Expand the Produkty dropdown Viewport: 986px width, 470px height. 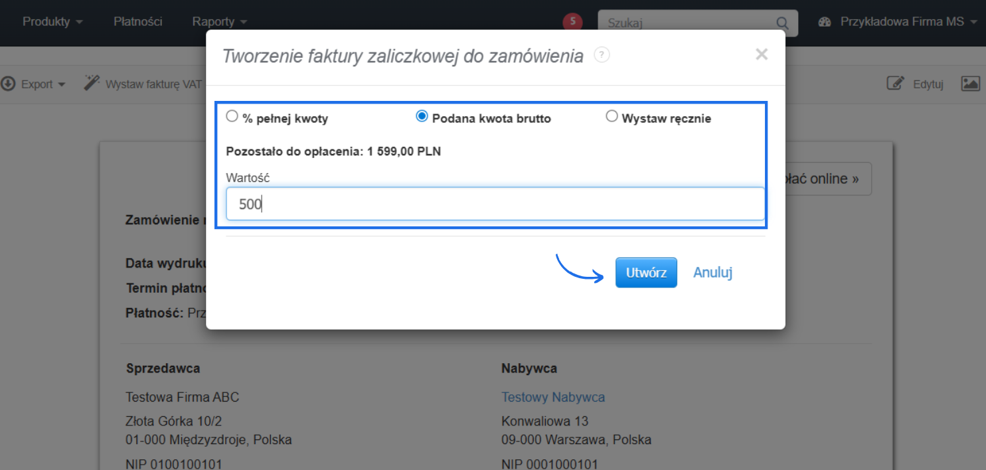(52, 21)
